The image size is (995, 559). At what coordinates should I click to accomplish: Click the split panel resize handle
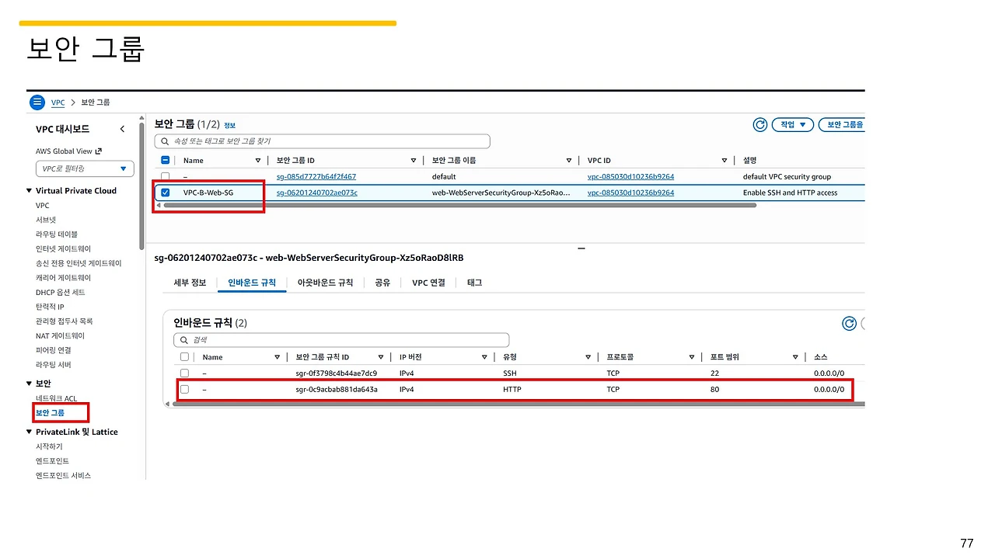coord(581,248)
